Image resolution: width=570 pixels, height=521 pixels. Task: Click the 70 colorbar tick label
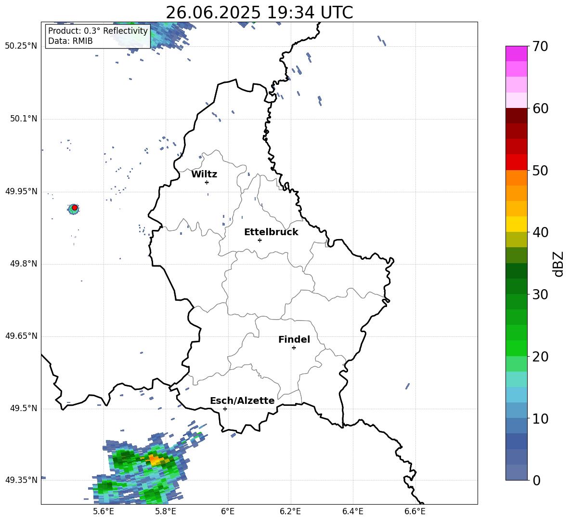[x=540, y=47]
